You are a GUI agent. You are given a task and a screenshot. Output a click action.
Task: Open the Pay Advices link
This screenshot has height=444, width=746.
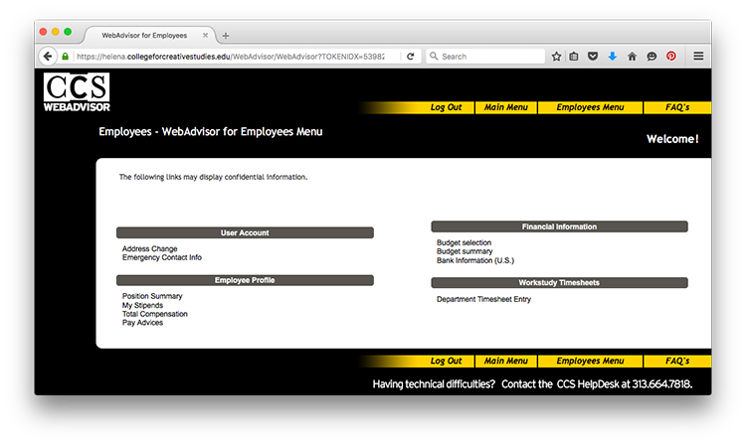coord(142,323)
